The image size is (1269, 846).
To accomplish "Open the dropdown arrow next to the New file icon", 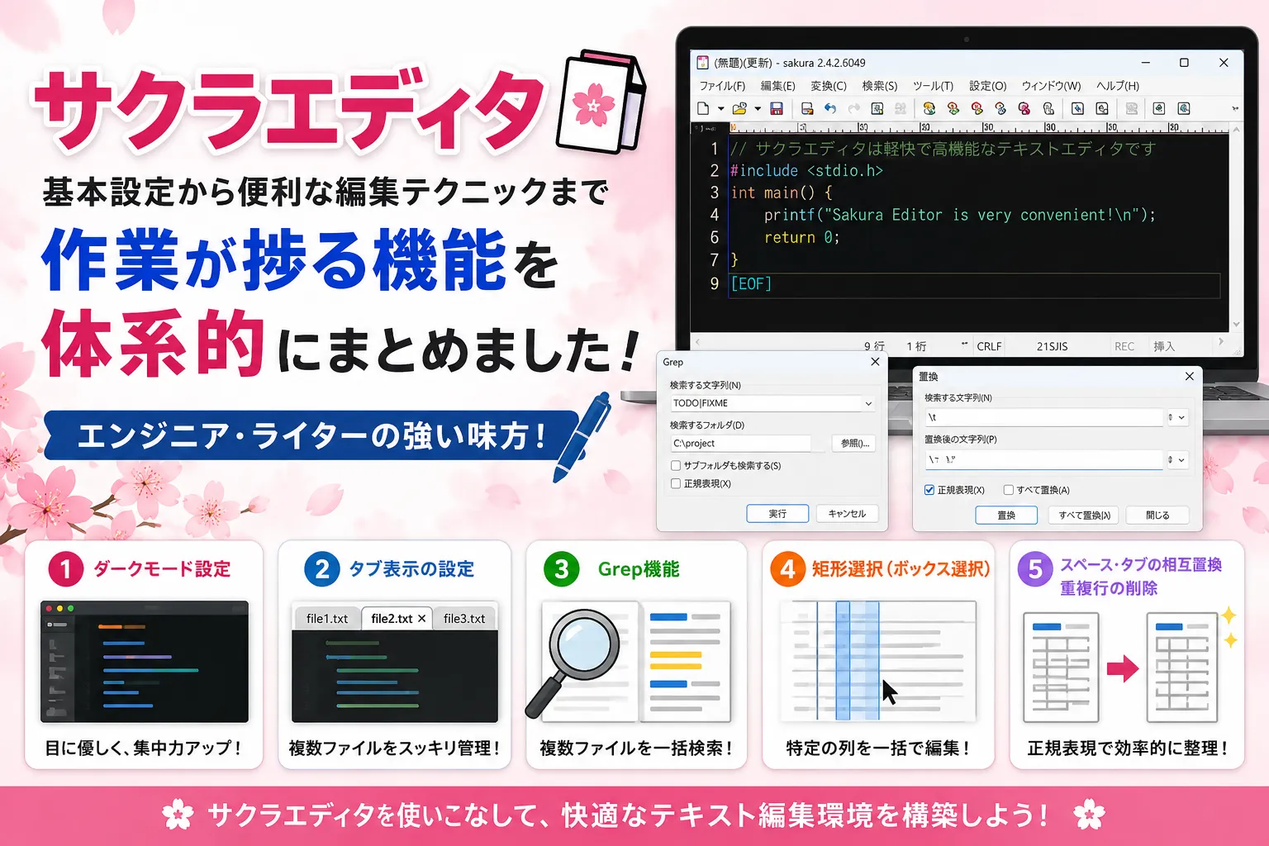I will [720, 108].
